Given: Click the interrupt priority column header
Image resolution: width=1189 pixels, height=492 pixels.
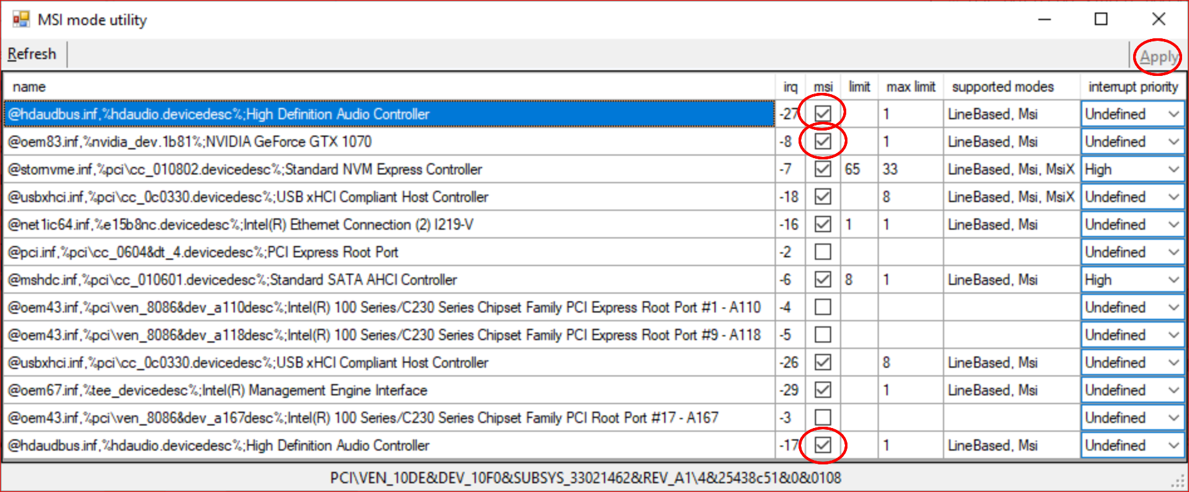Looking at the screenshot, I should 1133,87.
